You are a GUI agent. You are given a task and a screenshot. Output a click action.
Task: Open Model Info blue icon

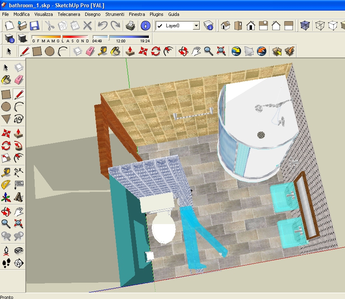click(146, 26)
